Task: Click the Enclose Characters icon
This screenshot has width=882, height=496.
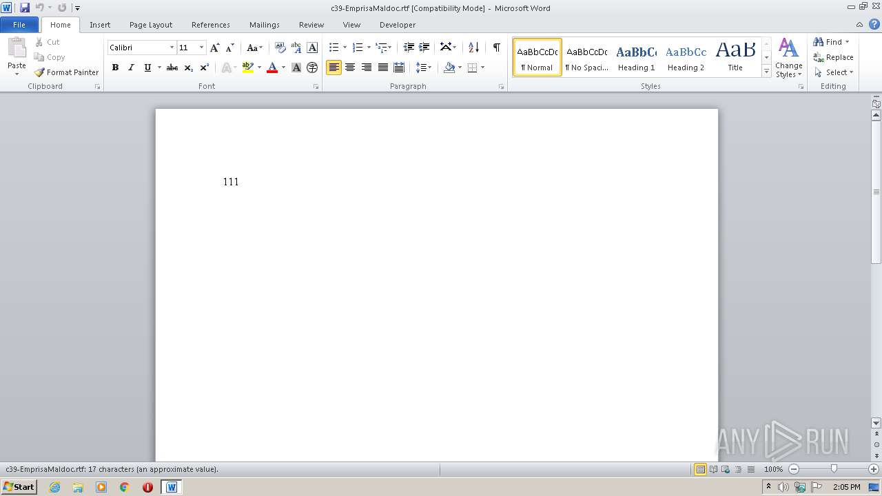Action: point(312,68)
